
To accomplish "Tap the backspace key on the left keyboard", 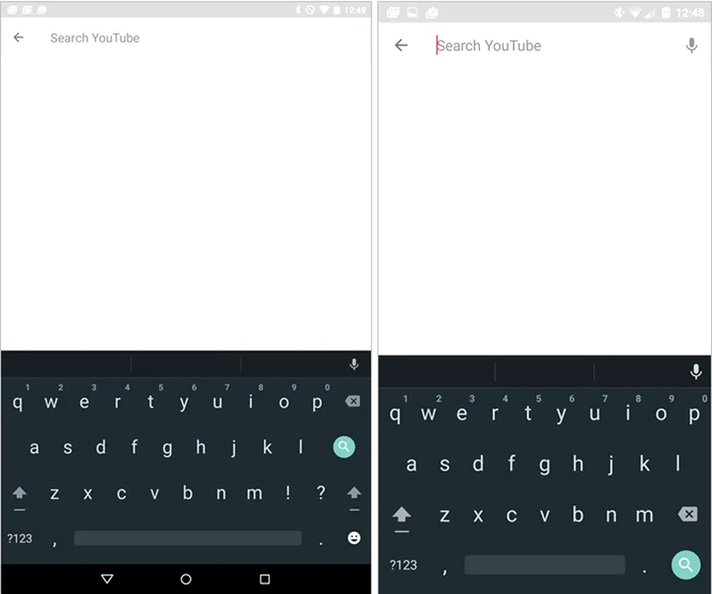I will point(353,401).
